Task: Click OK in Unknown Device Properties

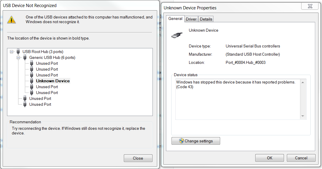Action: 270,158
